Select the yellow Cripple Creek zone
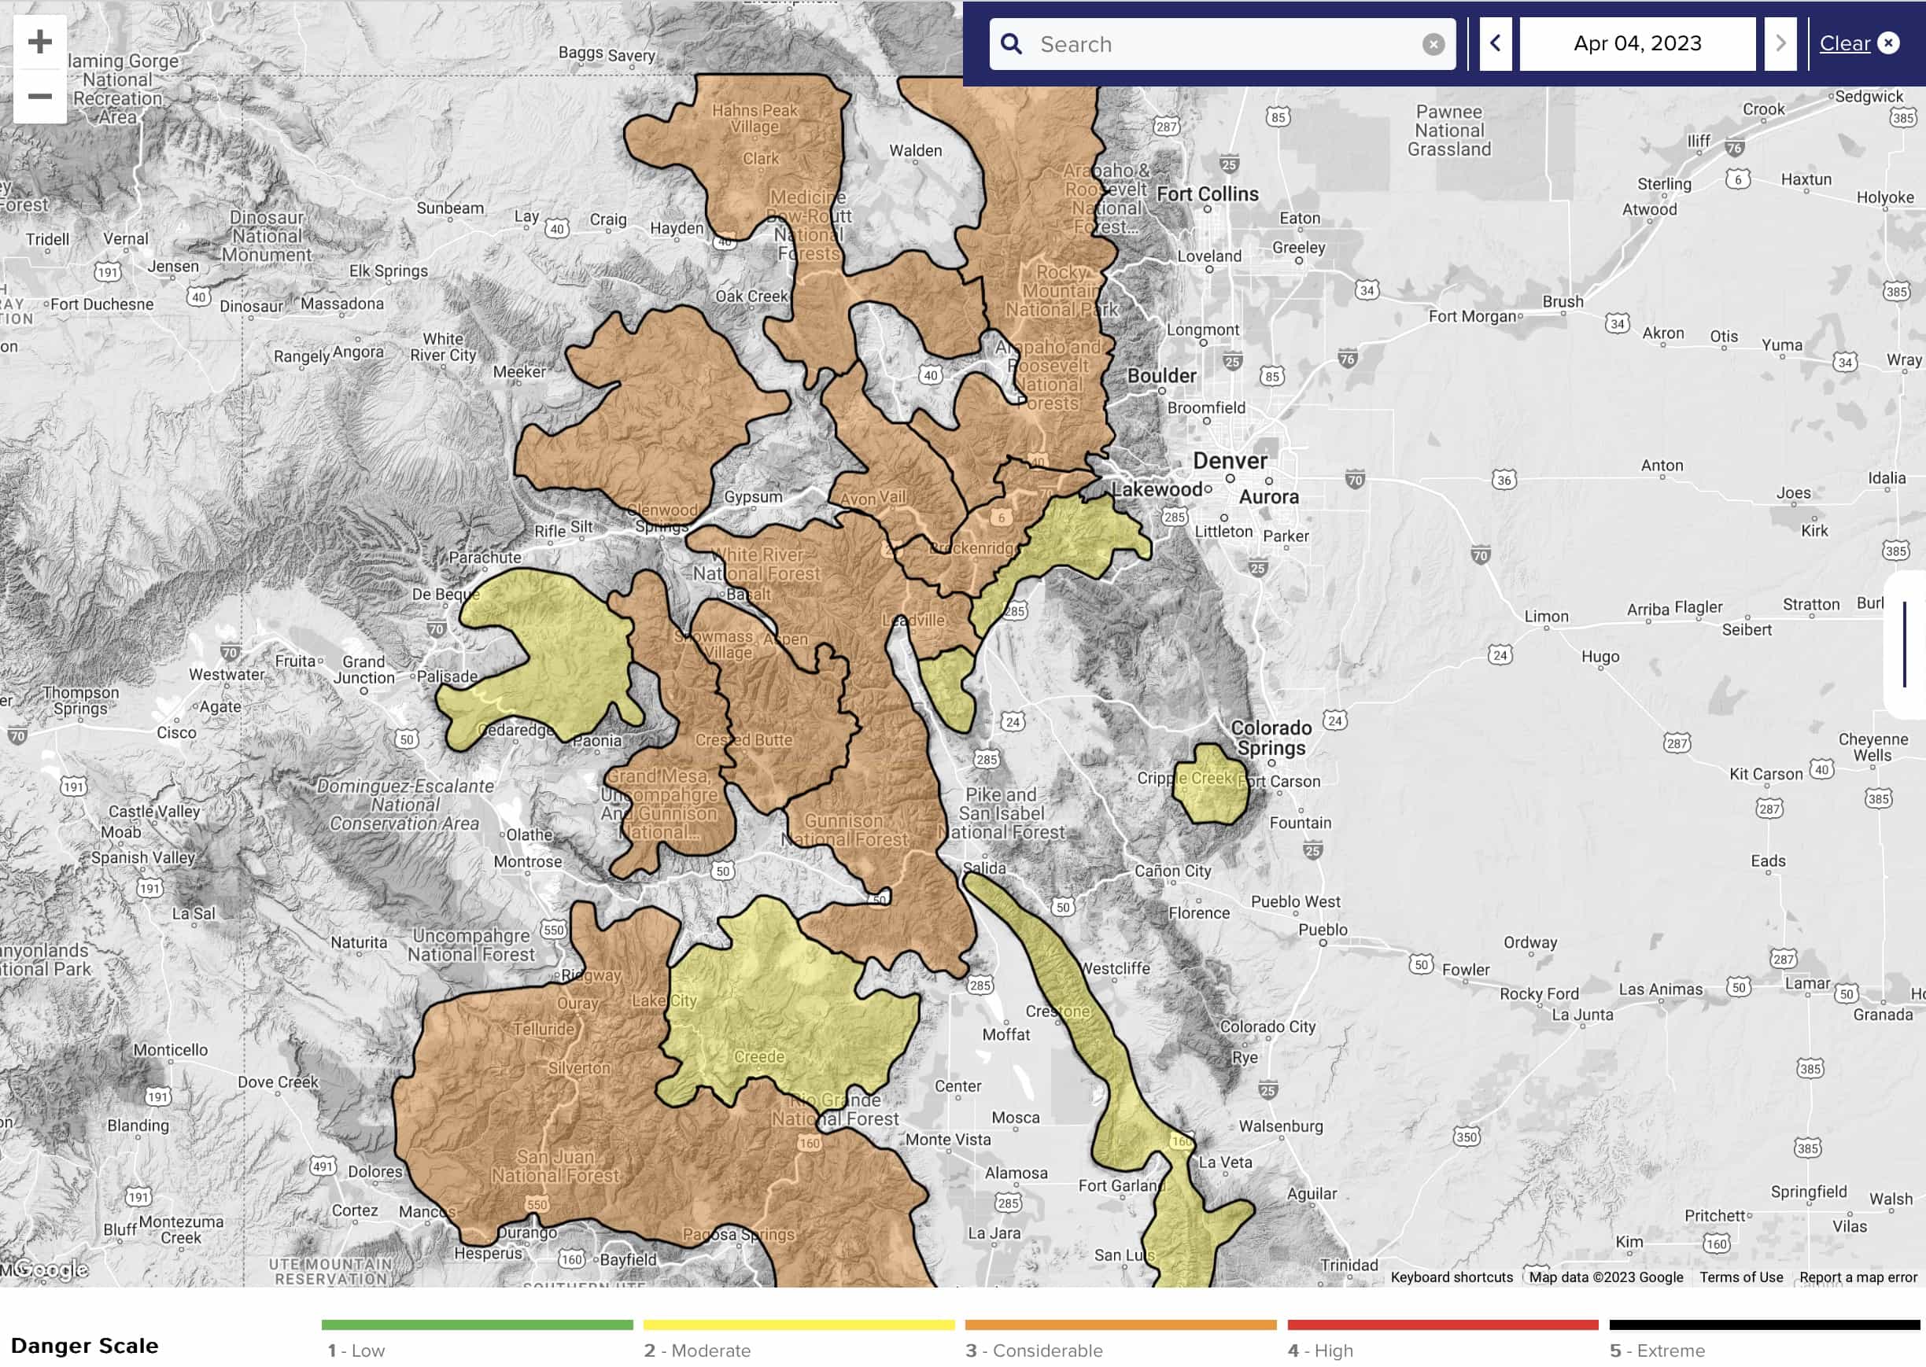This screenshot has height=1367, width=1926. click(x=1211, y=784)
